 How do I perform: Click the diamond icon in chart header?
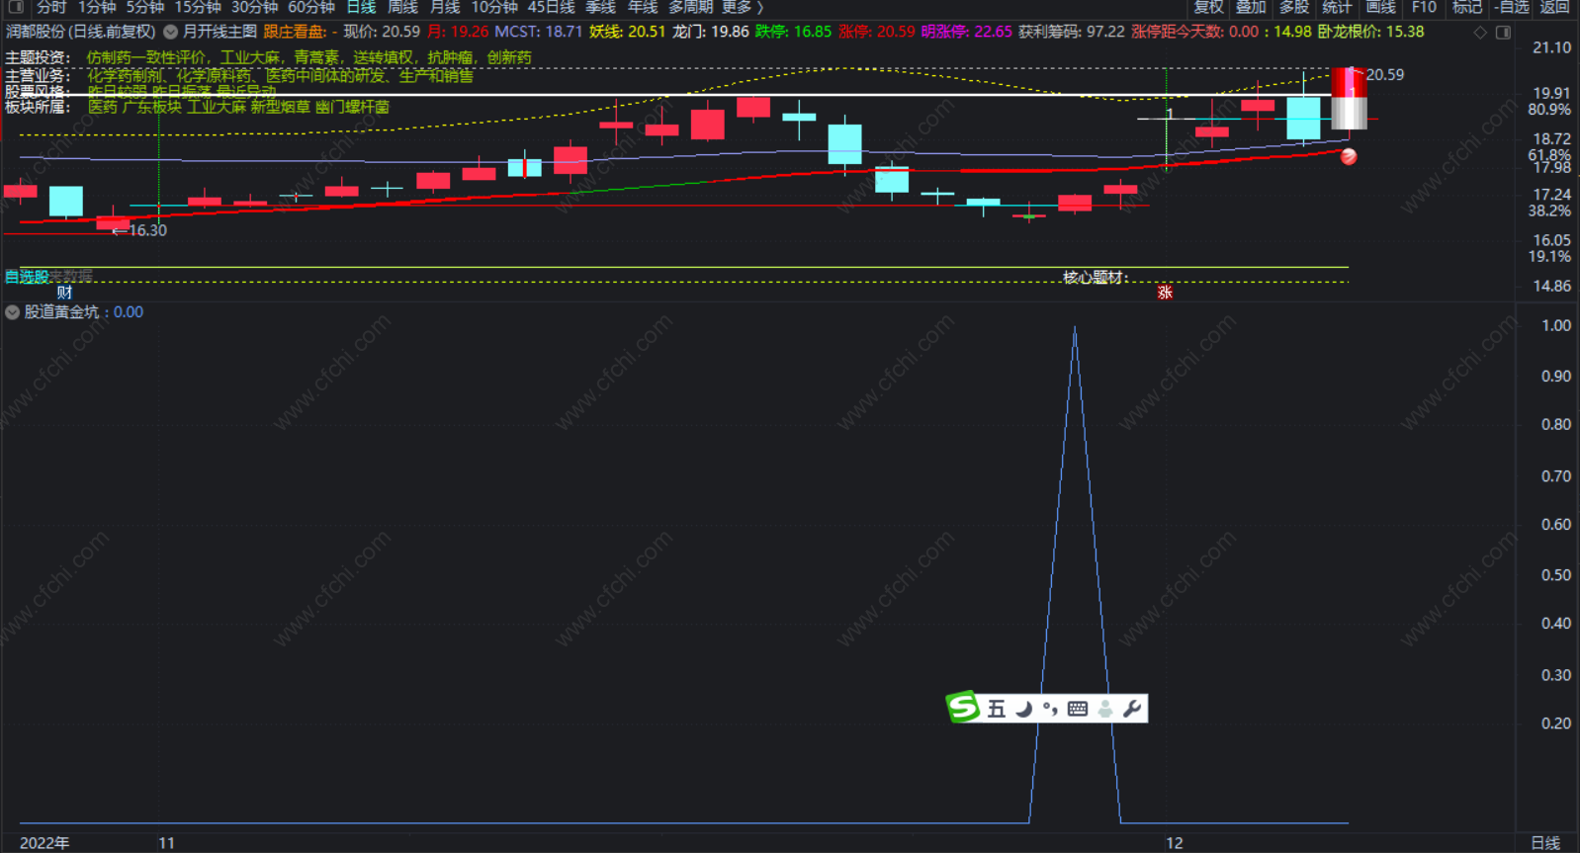pos(1480,33)
